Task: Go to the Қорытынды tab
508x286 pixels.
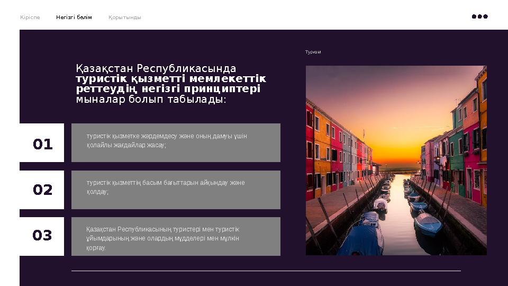Action: pos(125,17)
